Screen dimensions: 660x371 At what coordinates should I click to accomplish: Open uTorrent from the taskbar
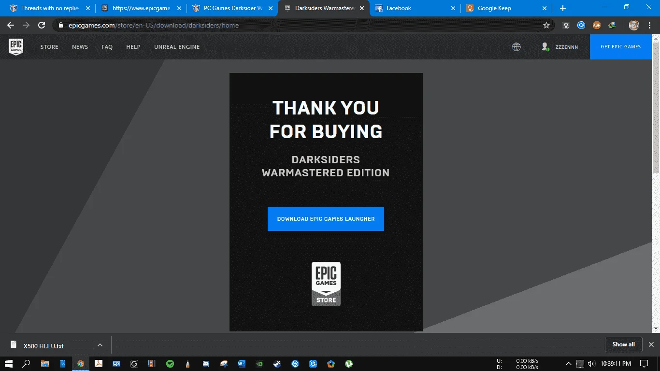tap(348, 363)
